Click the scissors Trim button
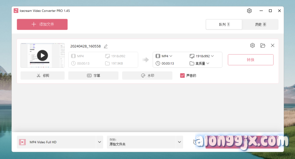Screen dimensions: 295x159 pos(42,75)
